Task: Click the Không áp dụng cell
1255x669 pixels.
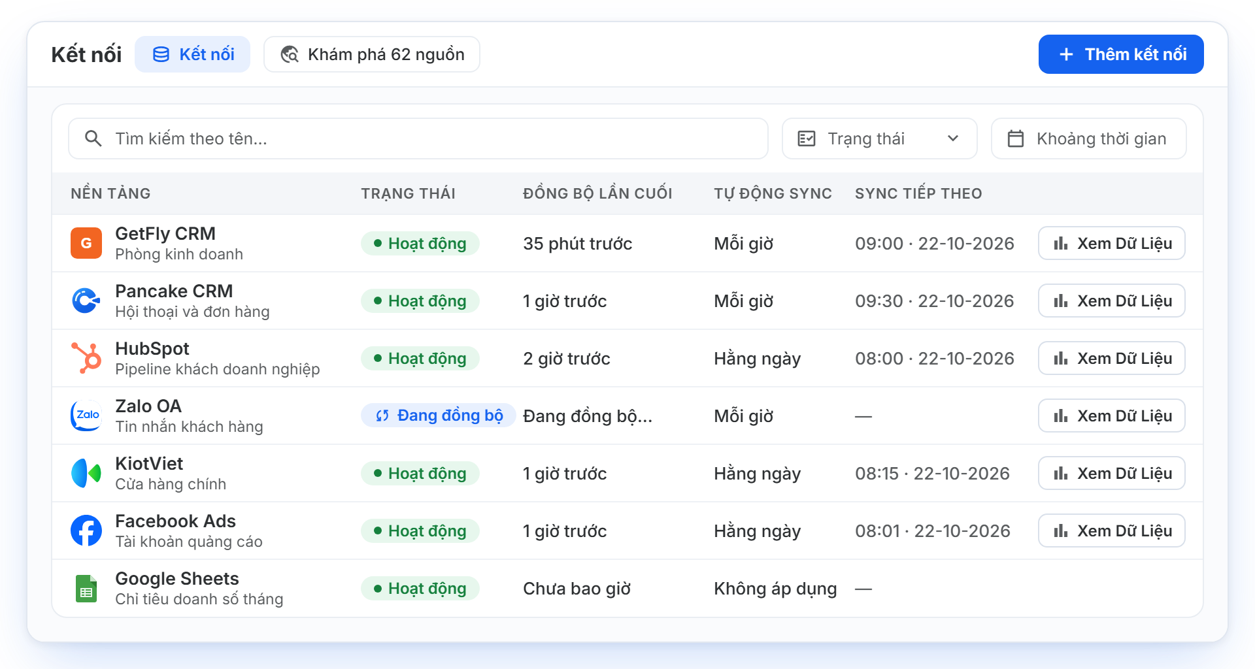Action: tap(775, 589)
